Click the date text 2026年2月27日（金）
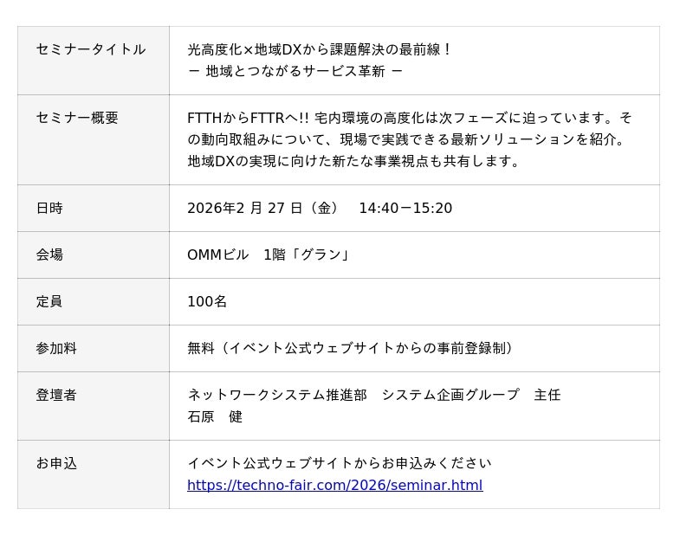Image resolution: width=693 pixels, height=535 pixels. click(263, 208)
